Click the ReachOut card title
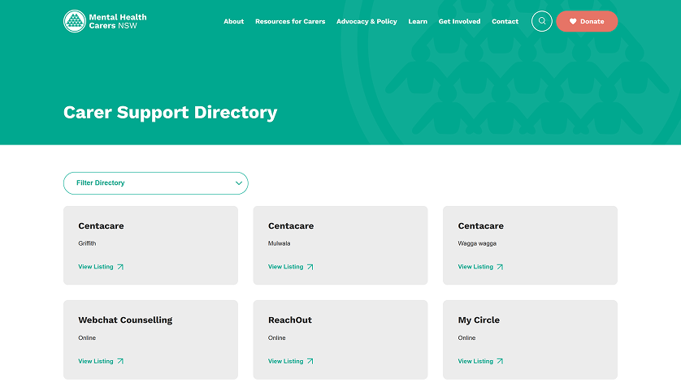 click(x=289, y=320)
